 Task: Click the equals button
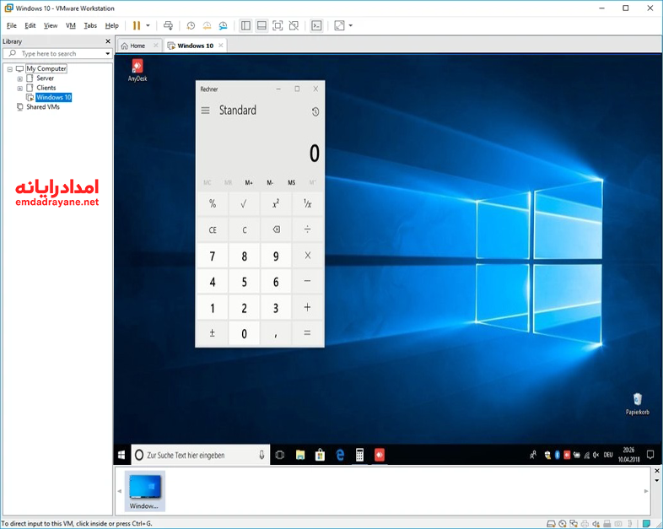click(307, 333)
